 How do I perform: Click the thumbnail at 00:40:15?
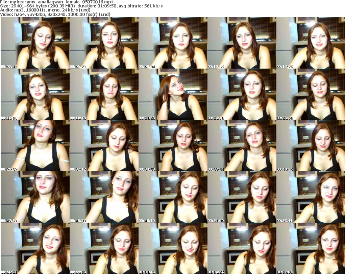point(311,146)
